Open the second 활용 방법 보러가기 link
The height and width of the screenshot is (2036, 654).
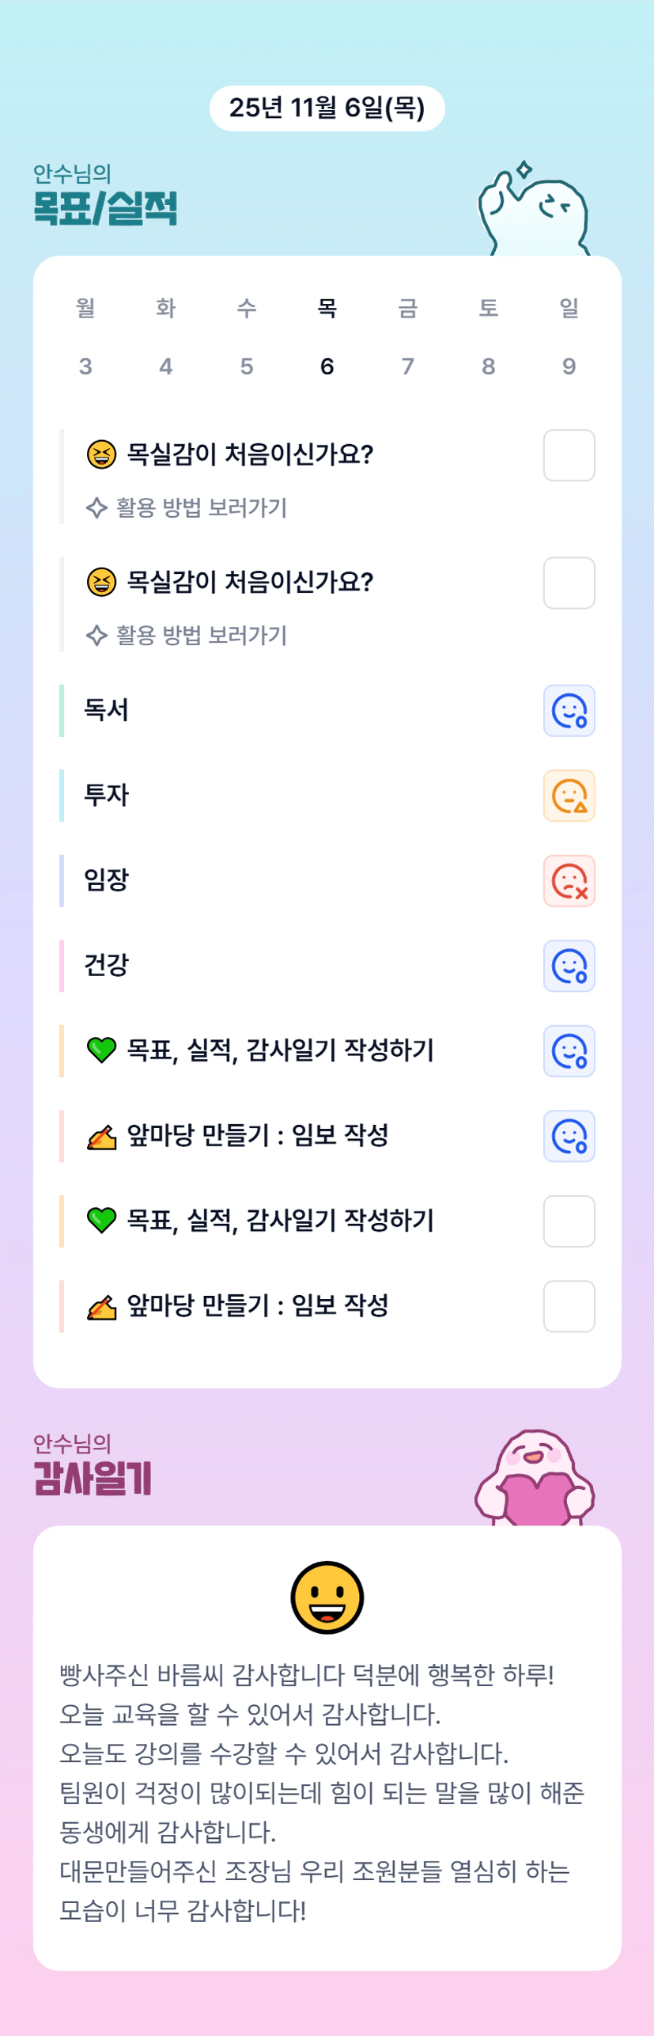point(187,635)
